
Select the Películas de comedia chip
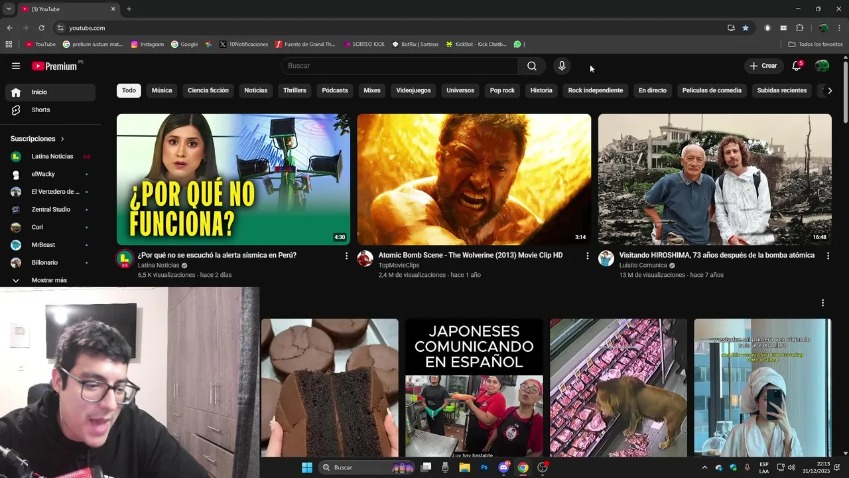(712, 90)
